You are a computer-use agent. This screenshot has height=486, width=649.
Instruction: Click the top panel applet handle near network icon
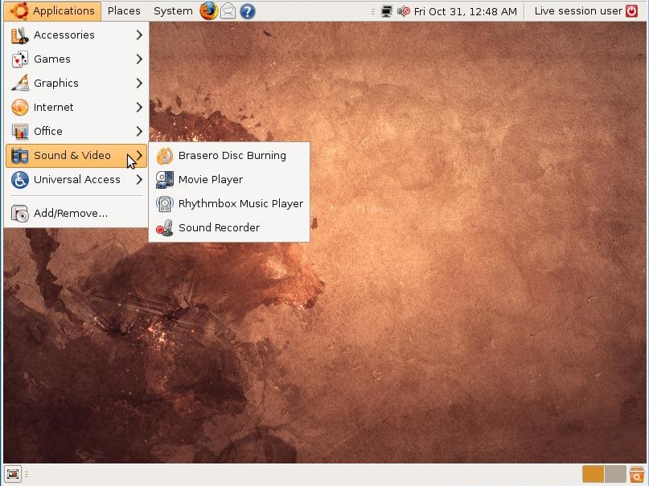tap(373, 11)
